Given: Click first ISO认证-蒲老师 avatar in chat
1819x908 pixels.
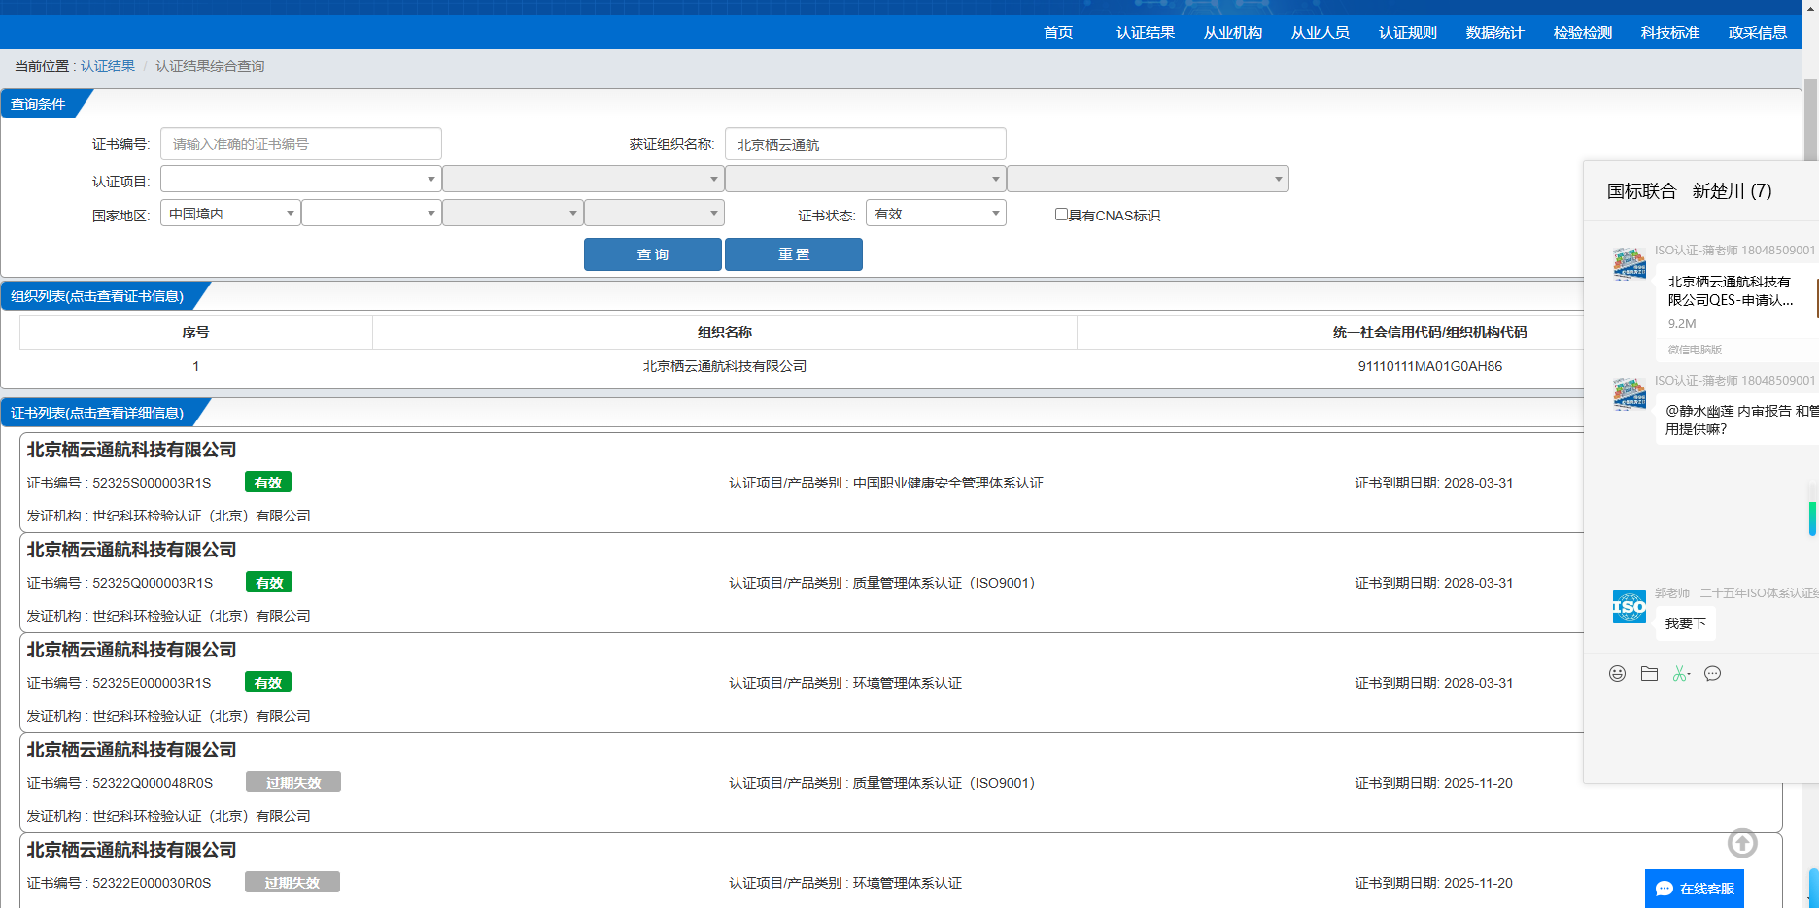Looking at the screenshot, I should coord(1629,263).
